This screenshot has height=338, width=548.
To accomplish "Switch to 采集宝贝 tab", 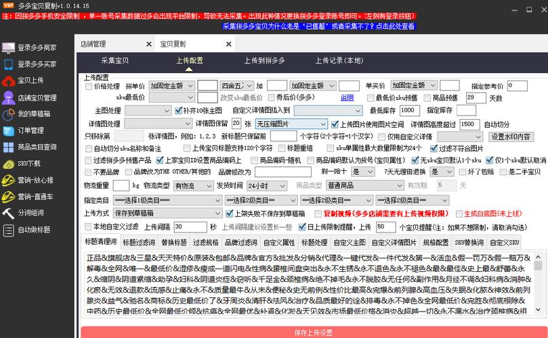I will pyautogui.click(x=115, y=60).
